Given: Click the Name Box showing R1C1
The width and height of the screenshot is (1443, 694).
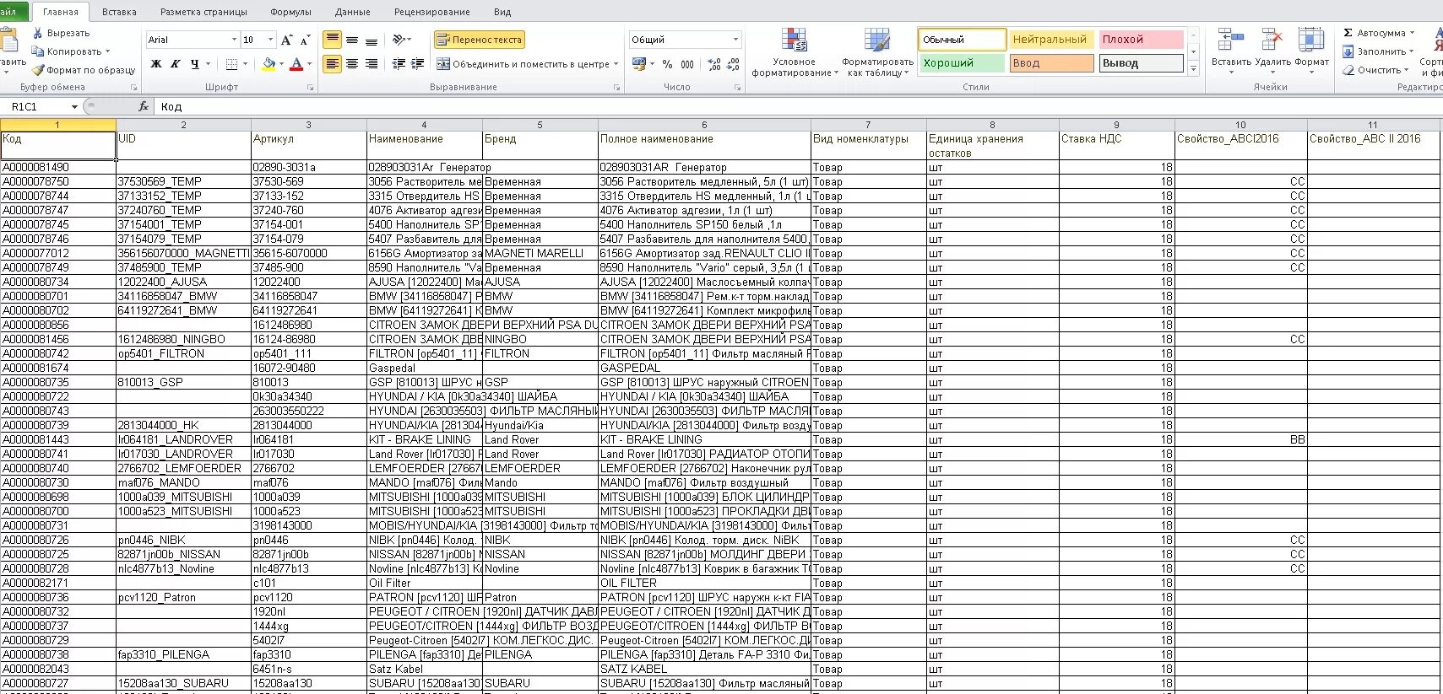Looking at the screenshot, I should (35, 107).
